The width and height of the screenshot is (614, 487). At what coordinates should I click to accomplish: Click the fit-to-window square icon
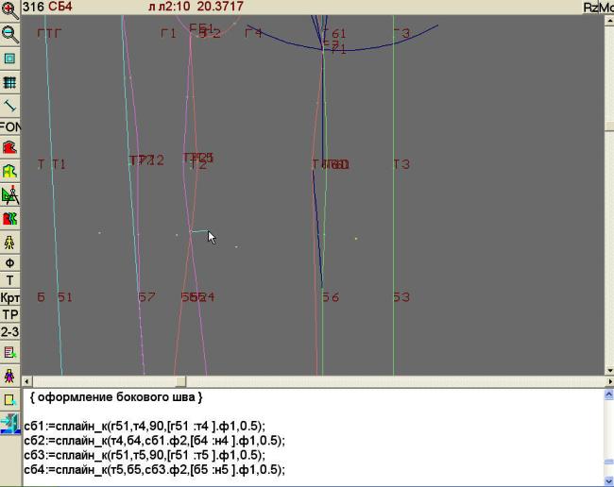pos(9,59)
